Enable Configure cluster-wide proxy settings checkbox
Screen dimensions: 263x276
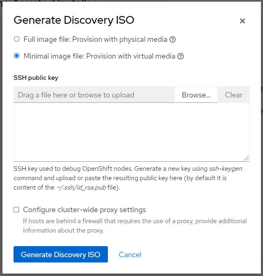16,210
